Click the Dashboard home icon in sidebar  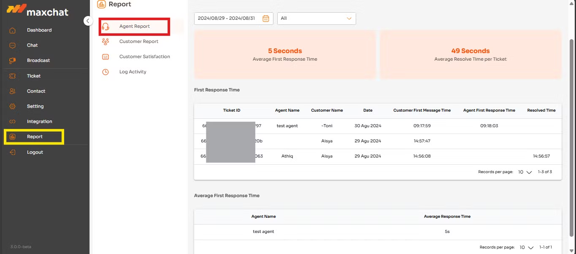pyautogui.click(x=13, y=30)
